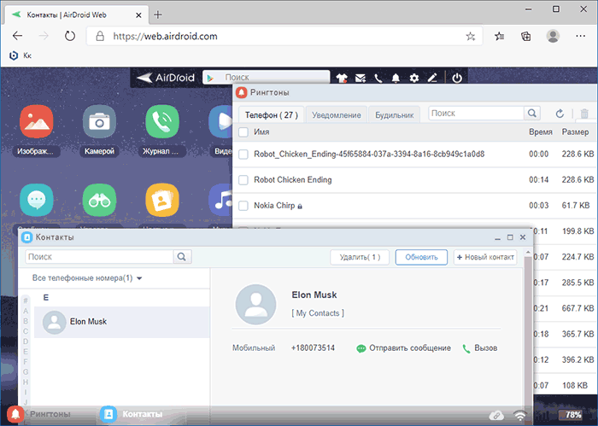Click the AirDroid top Поиск app search field
598x426 pixels.
(x=267, y=78)
